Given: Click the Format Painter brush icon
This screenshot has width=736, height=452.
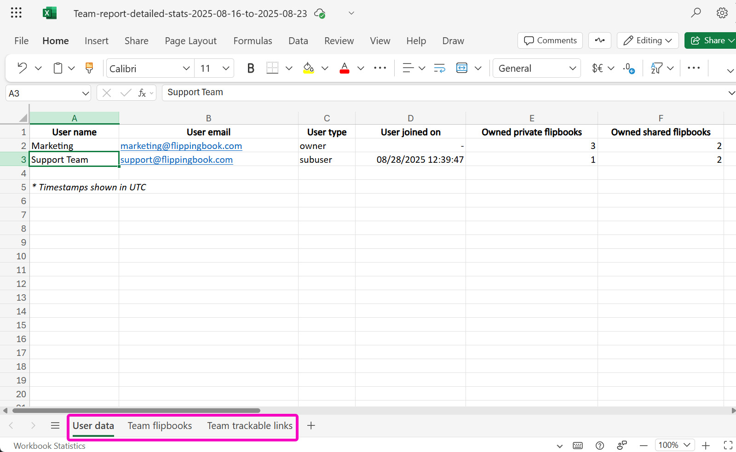Looking at the screenshot, I should click(89, 68).
